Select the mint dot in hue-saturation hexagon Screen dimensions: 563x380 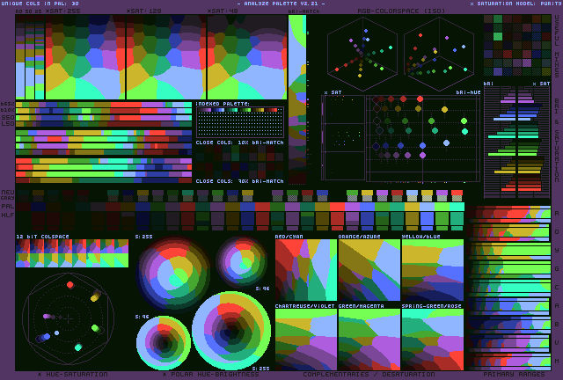[78, 347]
